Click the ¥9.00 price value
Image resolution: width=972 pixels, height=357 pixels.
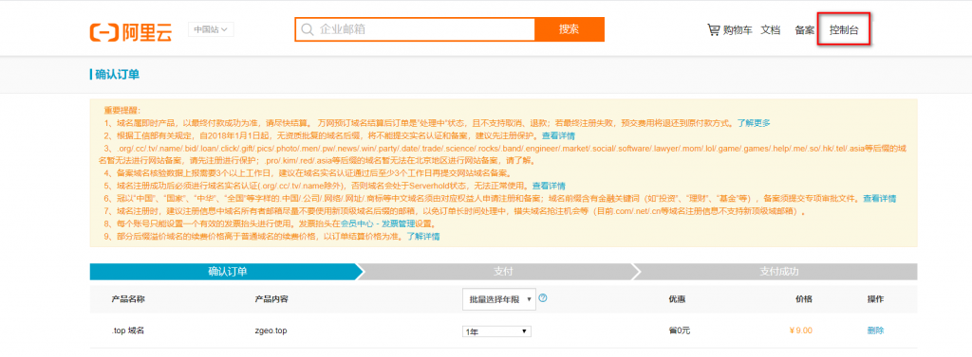(800, 330)
